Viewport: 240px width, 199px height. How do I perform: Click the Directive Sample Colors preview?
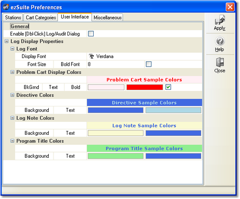pos(144,103)
